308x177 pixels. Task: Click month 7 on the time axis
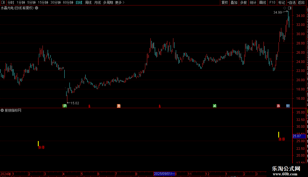[x=116, y=174]
